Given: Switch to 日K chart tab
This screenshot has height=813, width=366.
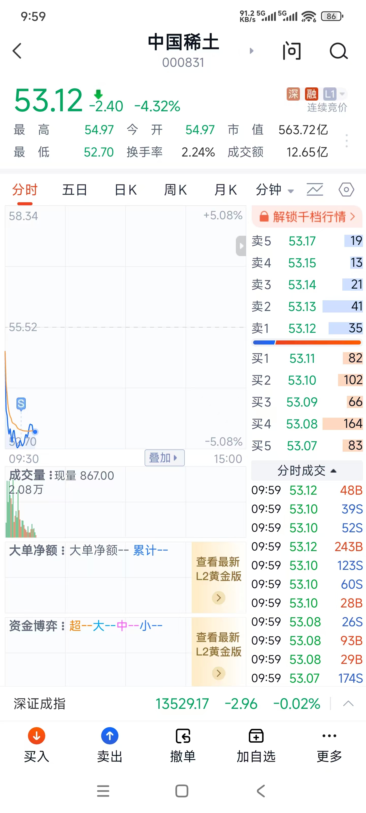Looking at the screenshot, I should pyautogui.click(x=125, y=190).
